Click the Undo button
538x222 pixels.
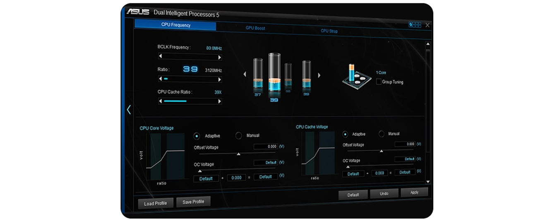pos(384,193)
